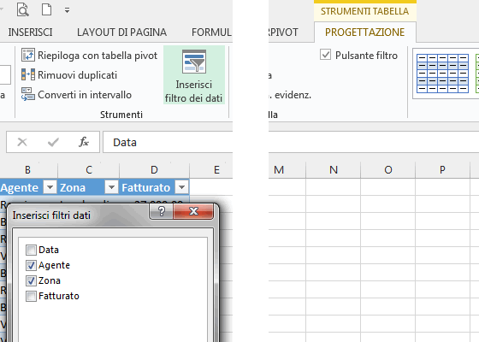Screen dimensions: 479x342
Task: Open insert function fx dialog
Action: [x=84, y=142]
